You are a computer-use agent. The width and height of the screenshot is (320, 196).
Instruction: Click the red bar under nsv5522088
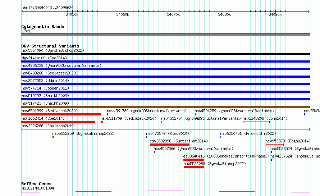(x=194, y=167)
